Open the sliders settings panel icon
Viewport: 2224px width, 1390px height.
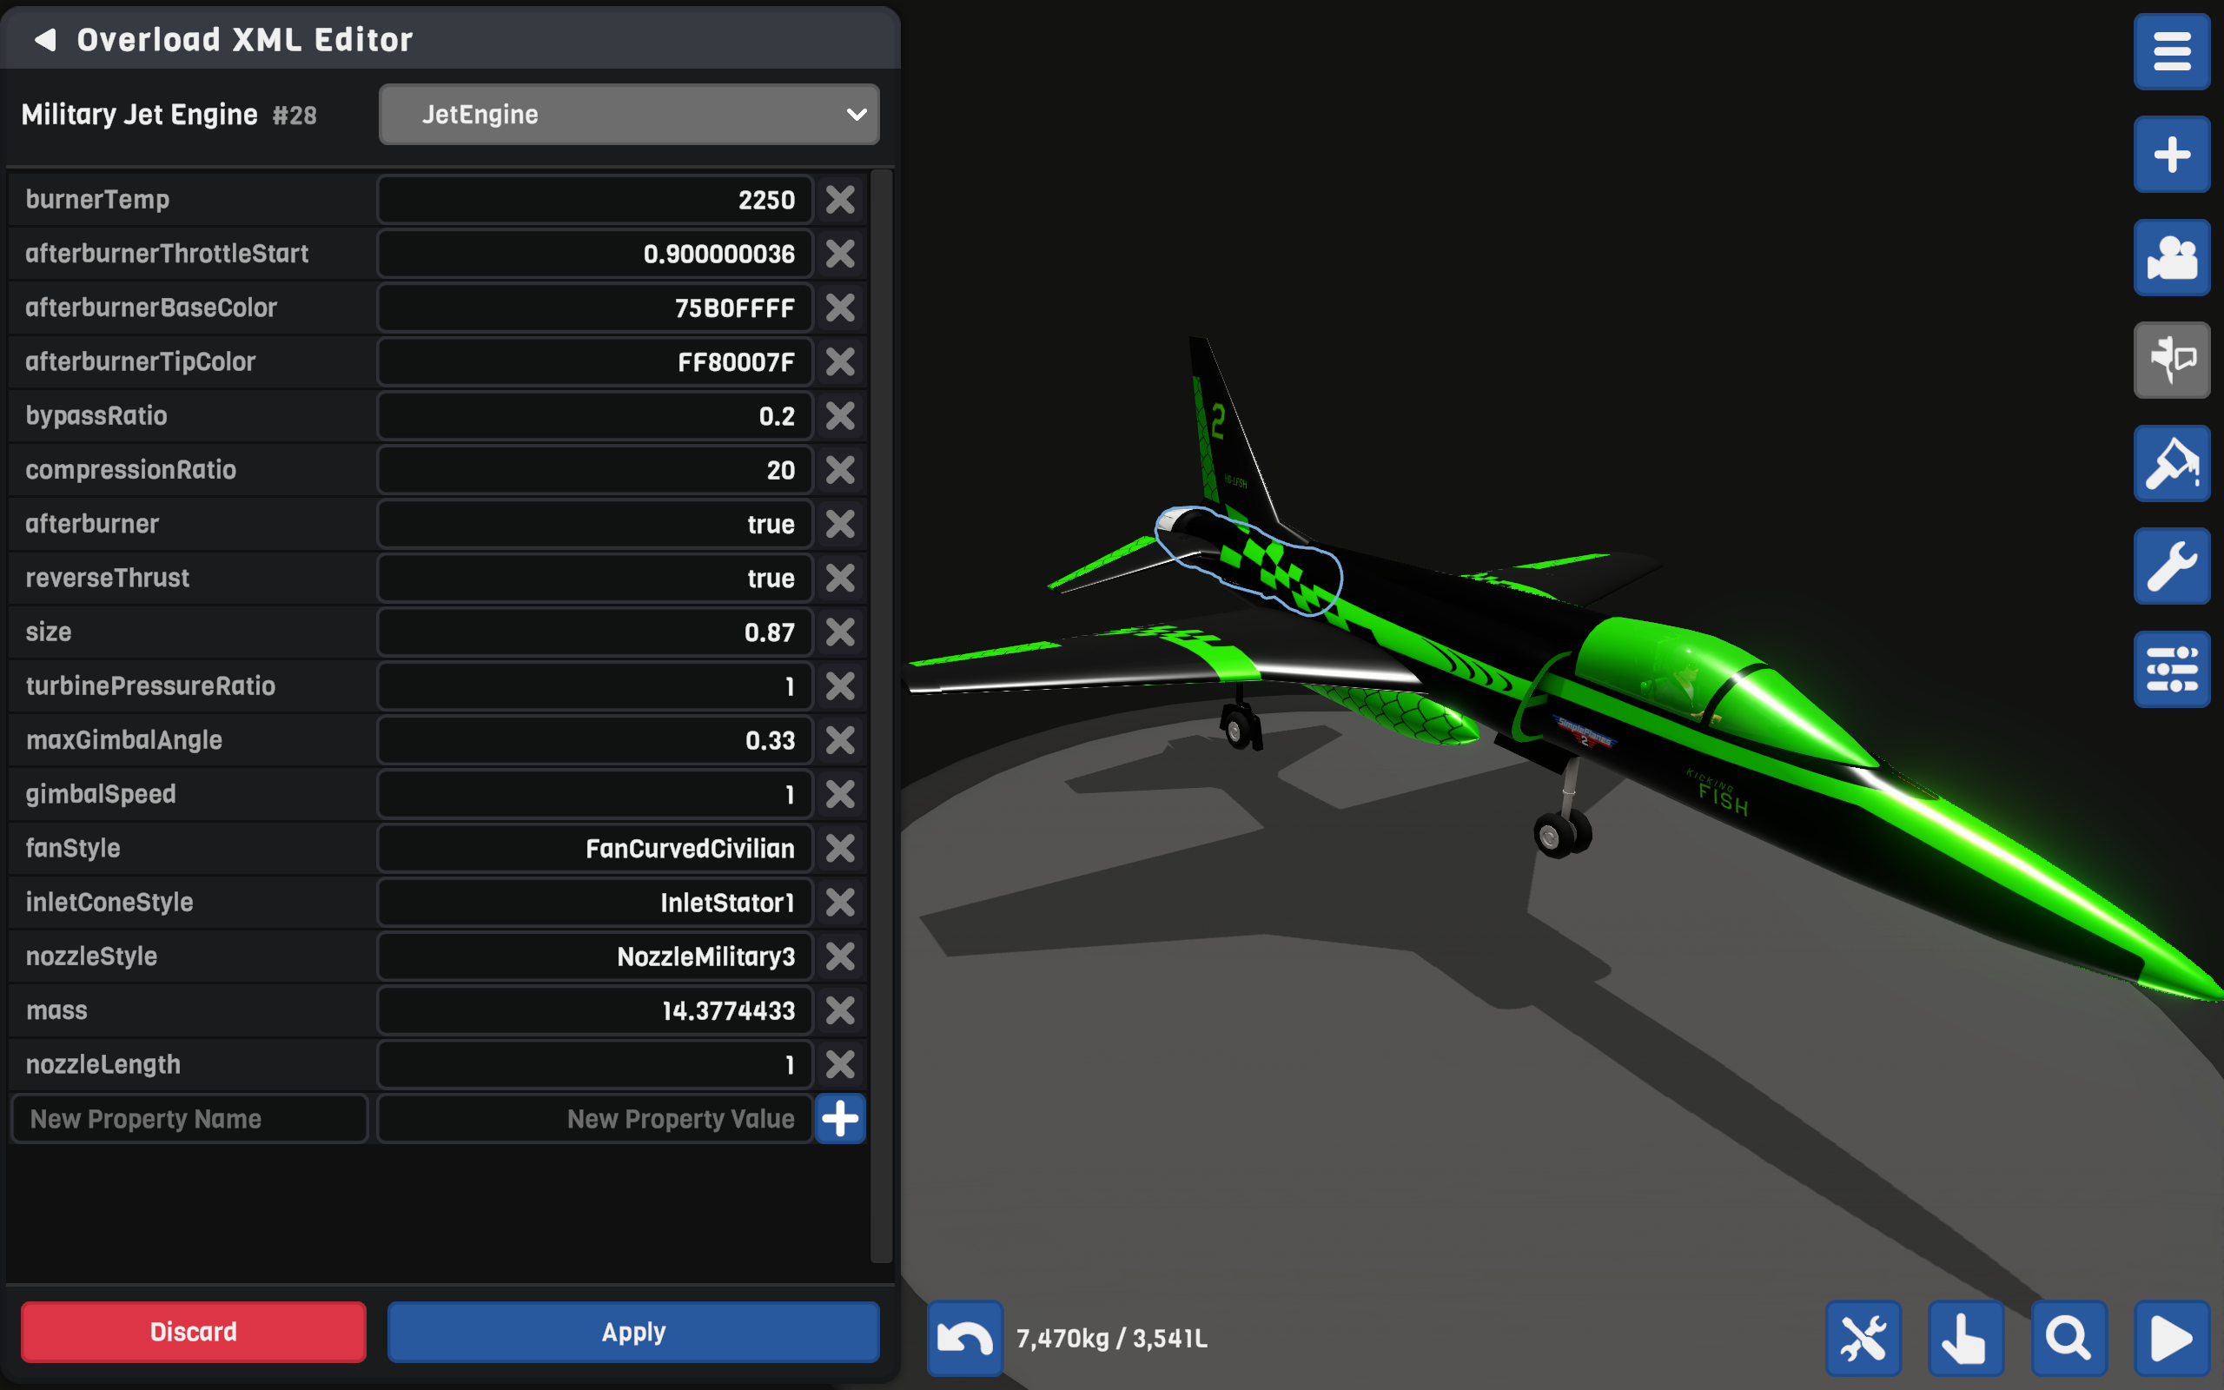2172,669
